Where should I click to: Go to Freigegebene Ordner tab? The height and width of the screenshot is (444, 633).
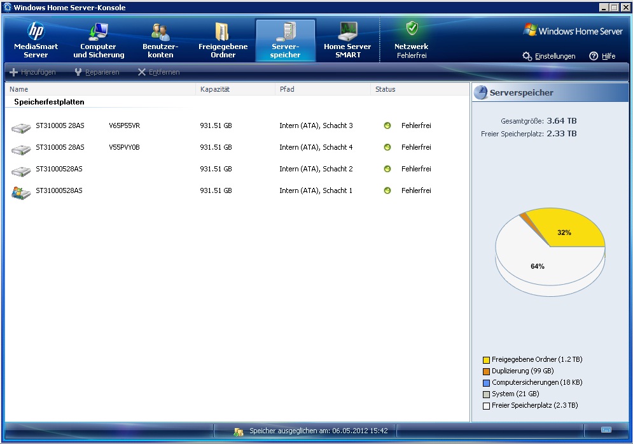pos(223,40)
